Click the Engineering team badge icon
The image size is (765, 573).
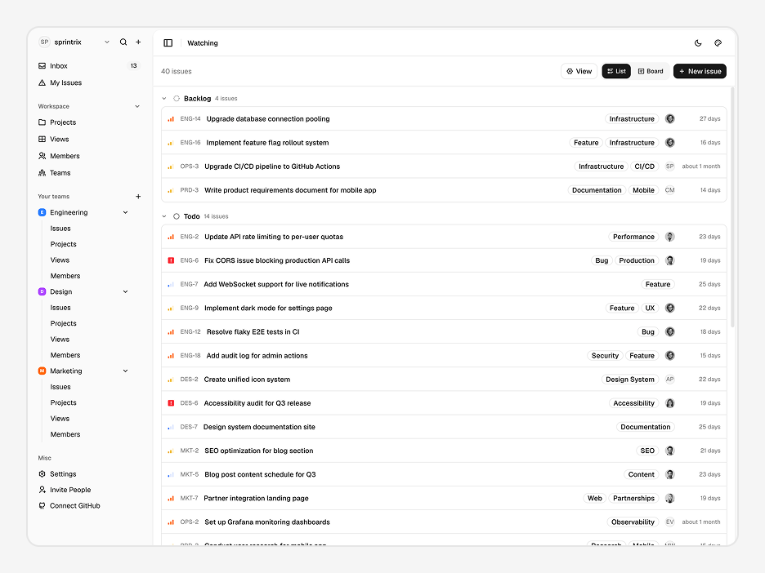[x=42, y=212]
